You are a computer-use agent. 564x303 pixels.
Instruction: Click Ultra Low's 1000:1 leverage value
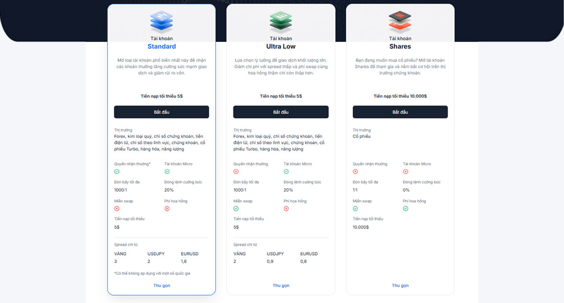point(240,190)
